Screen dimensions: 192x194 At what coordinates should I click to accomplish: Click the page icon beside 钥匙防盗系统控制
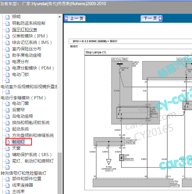tap(8, 23)
